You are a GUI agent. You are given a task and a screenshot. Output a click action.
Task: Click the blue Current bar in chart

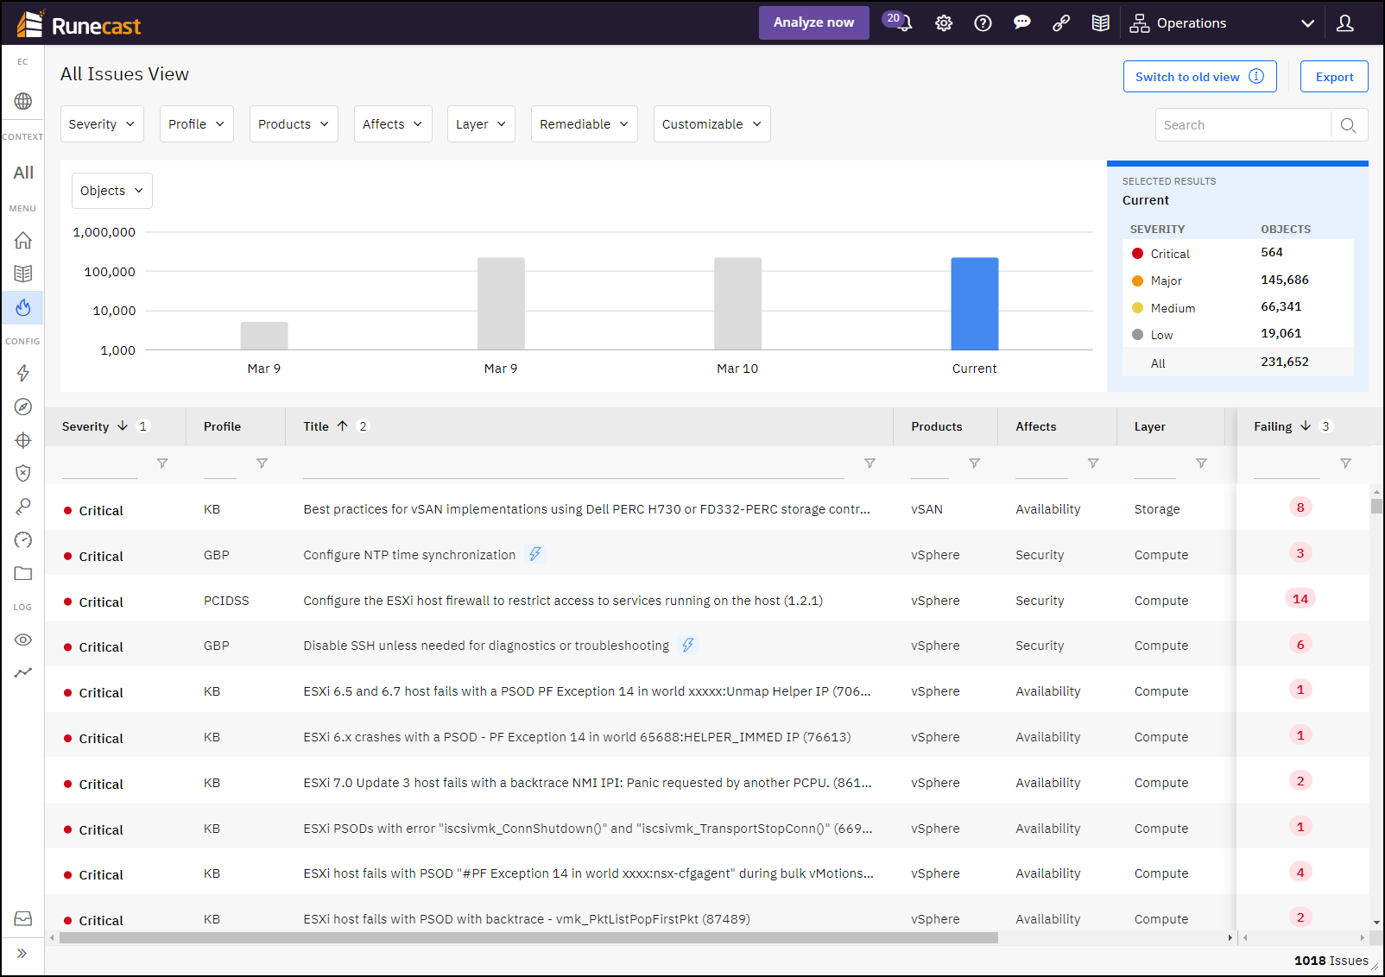click(975, 304)
